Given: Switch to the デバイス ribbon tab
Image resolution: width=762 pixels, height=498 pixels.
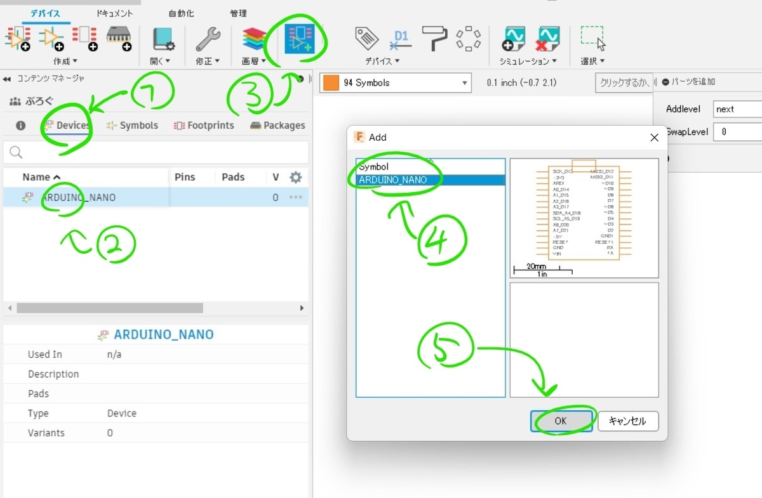Looking at the screenshot, I should tap(45, 13).
